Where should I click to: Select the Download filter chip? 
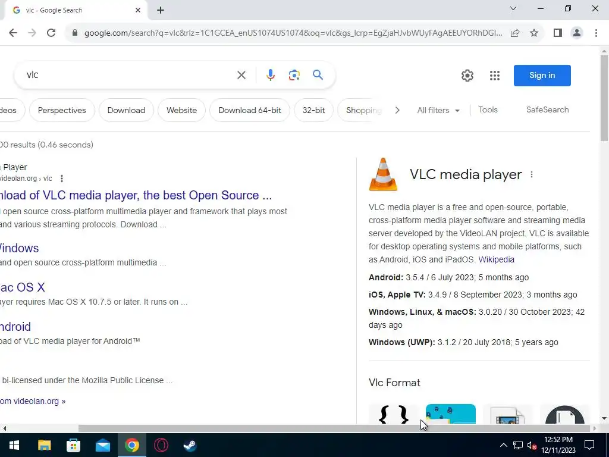(x=126, y=110)
